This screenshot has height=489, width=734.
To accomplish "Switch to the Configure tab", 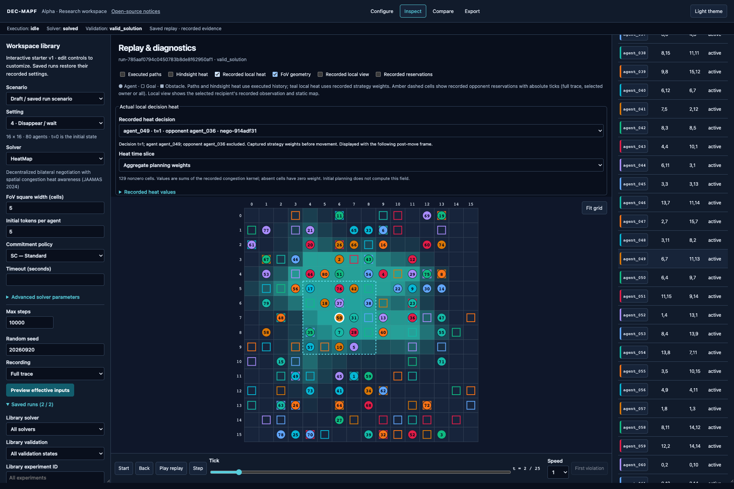I will pyautogui.click(x=382, y=11).
